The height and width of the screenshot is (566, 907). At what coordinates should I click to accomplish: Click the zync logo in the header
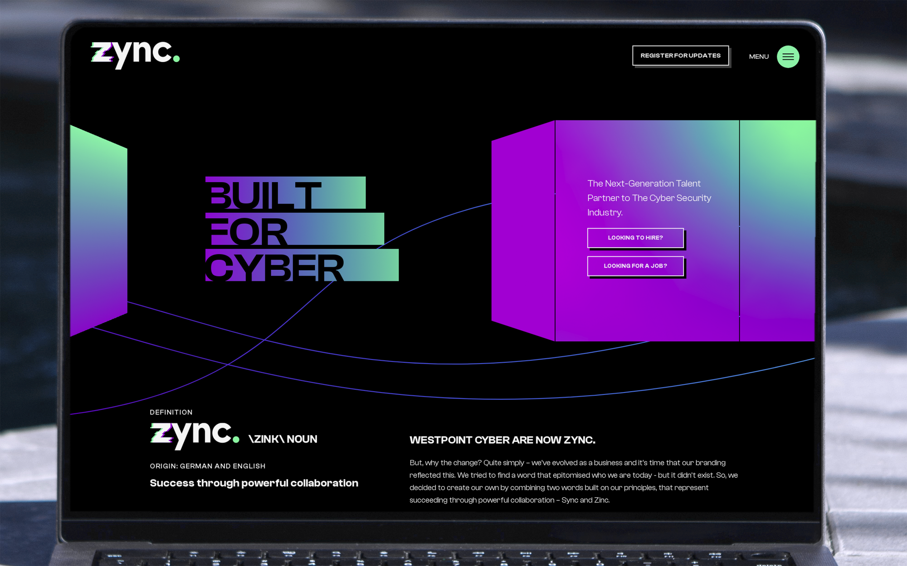(x=135, y=55)
